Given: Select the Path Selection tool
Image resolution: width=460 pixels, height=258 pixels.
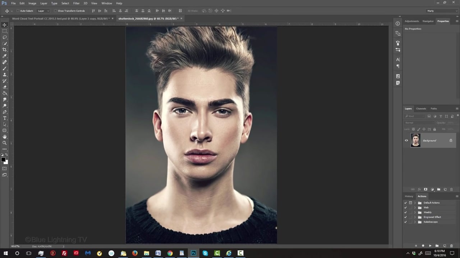Looking at the screenshot, I should (5, 124).
